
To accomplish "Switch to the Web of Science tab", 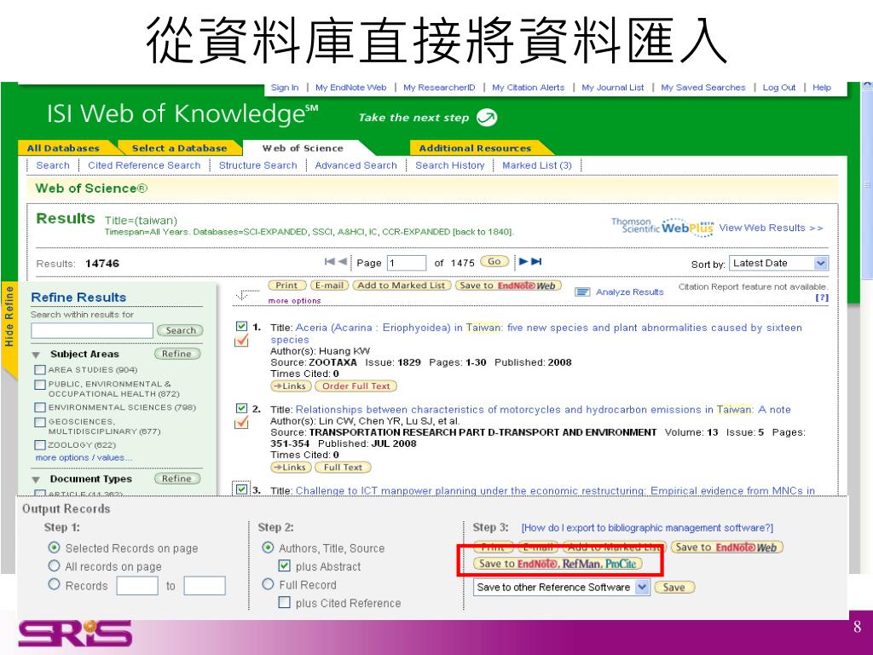I will coord(303,148).
